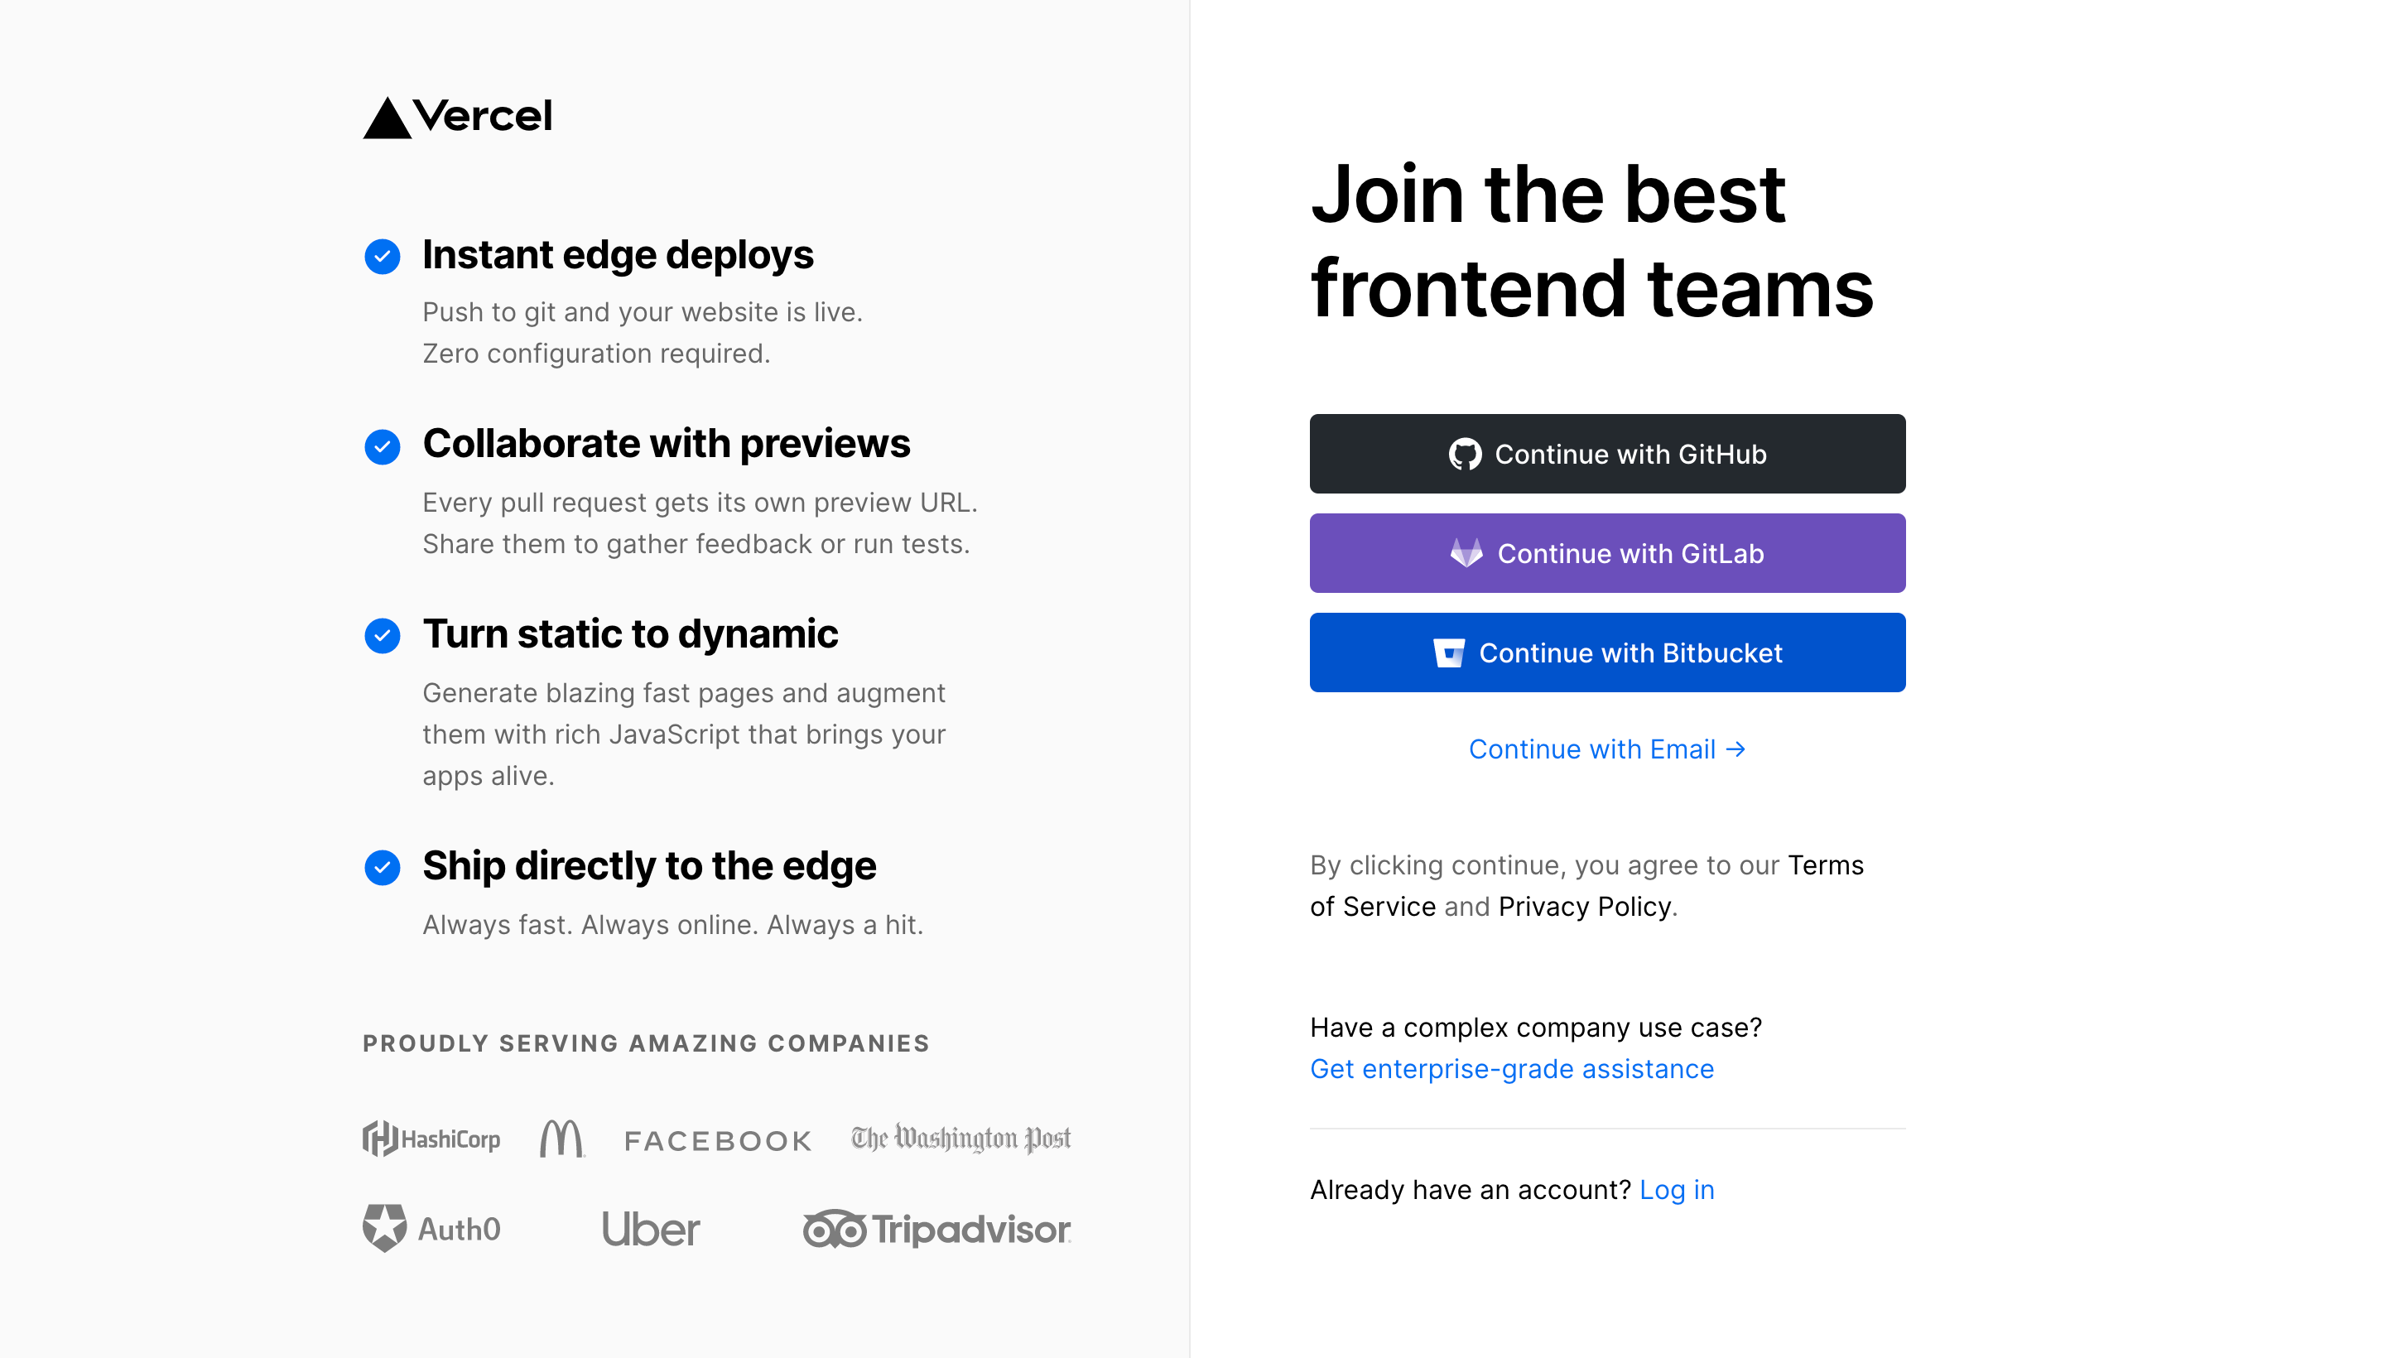
Task: Click the Bitbucket bucket icon
Action: (x=1448, y=653)
